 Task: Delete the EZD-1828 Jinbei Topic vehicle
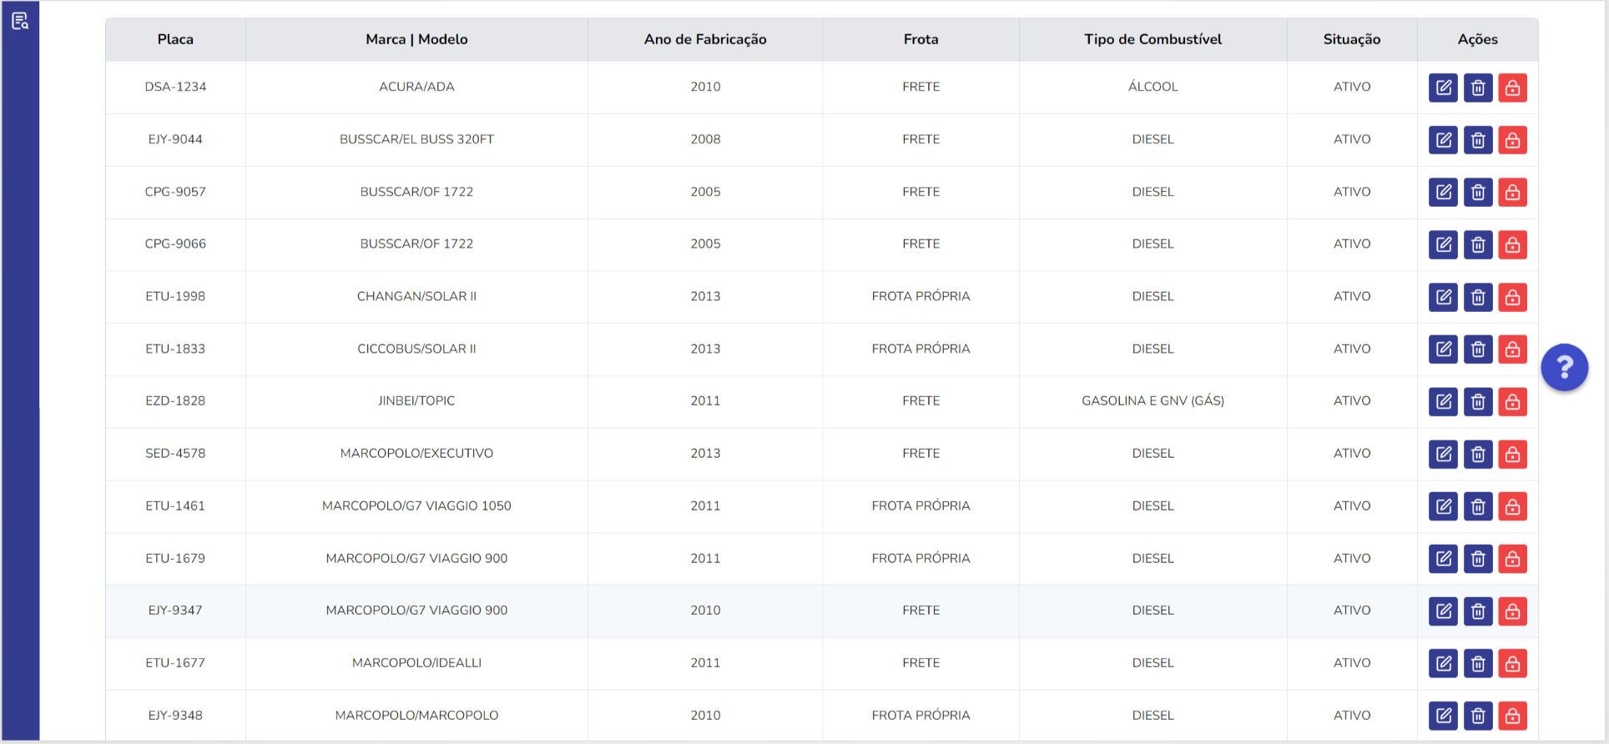[1478, 402]
